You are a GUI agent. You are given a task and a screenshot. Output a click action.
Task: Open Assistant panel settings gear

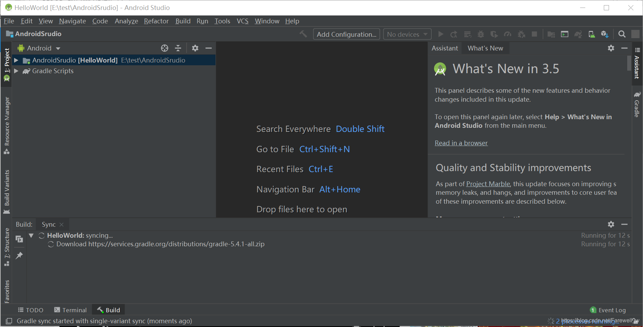click(611, 48)
